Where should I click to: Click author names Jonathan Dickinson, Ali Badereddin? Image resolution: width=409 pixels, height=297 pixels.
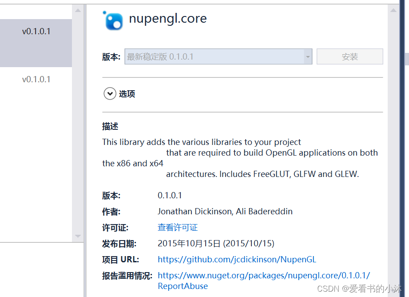(225, 211)
